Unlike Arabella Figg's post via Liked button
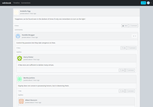This screenshot has height=107, width=153. pos(125,26)
